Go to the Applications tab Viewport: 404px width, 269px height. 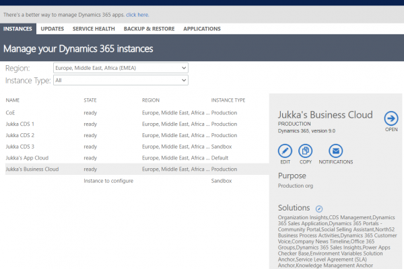(202, 29)
